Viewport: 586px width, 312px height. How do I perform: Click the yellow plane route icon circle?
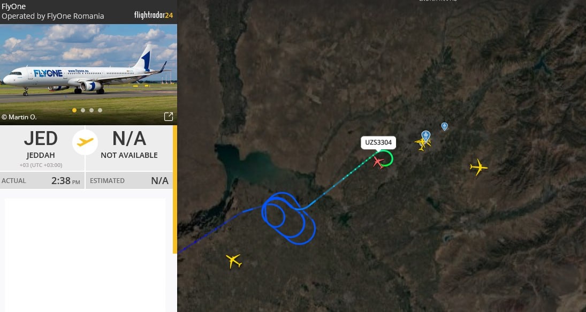(x=85, y=142)
